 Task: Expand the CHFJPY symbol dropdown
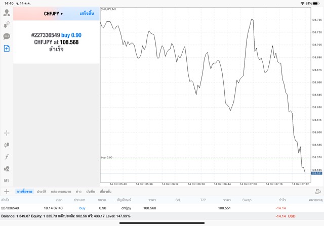click(x=53, y=14)
